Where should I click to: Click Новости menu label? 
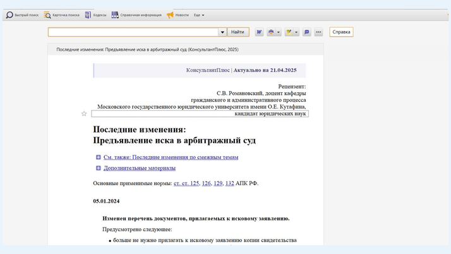[182, 15]
